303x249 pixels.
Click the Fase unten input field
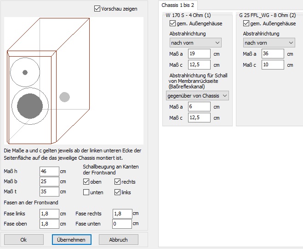pyautogui.click(x=122, y=224)
